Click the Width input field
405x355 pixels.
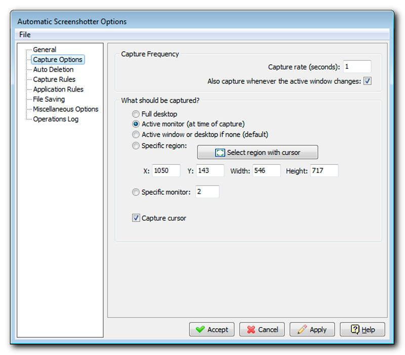(267, 170)
